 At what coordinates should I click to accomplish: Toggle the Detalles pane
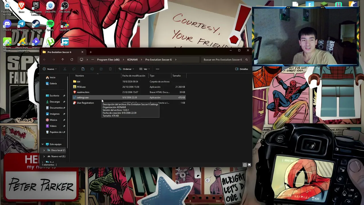pos(242,69)
